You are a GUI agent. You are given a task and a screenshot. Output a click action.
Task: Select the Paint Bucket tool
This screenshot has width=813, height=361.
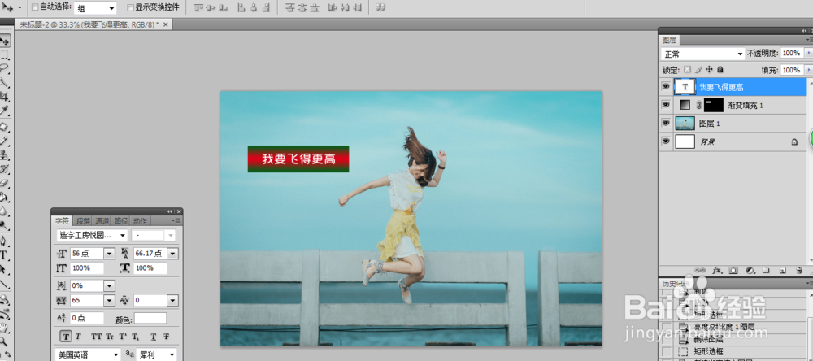[x=5, y=197]
